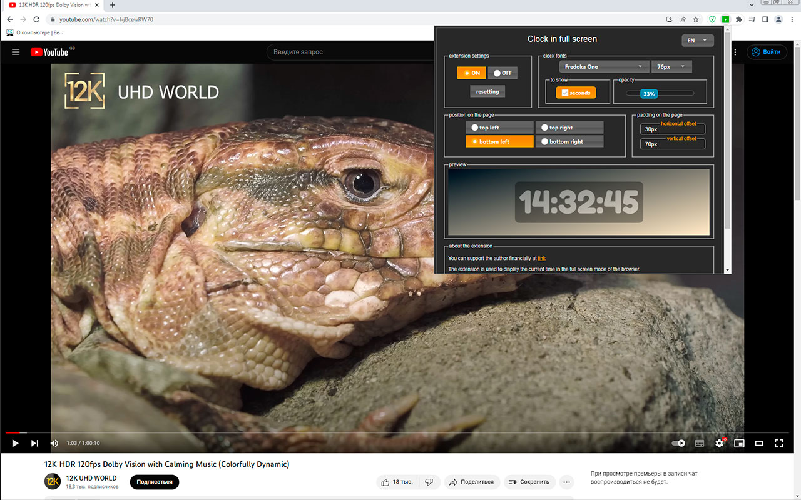Skip to the next video
Image resolution: width=801 pixels, height=500 pixels.
[x=34, y=443]
